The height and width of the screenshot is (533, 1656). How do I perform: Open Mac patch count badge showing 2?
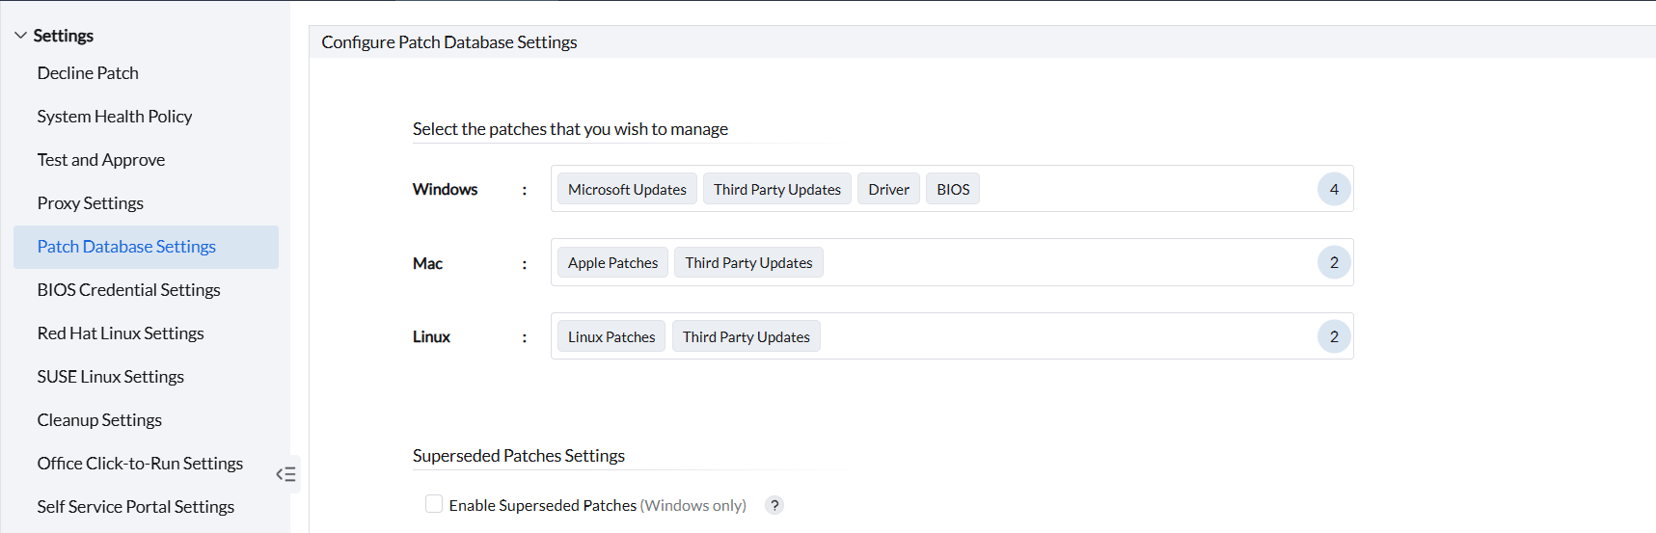(1334, 262)
